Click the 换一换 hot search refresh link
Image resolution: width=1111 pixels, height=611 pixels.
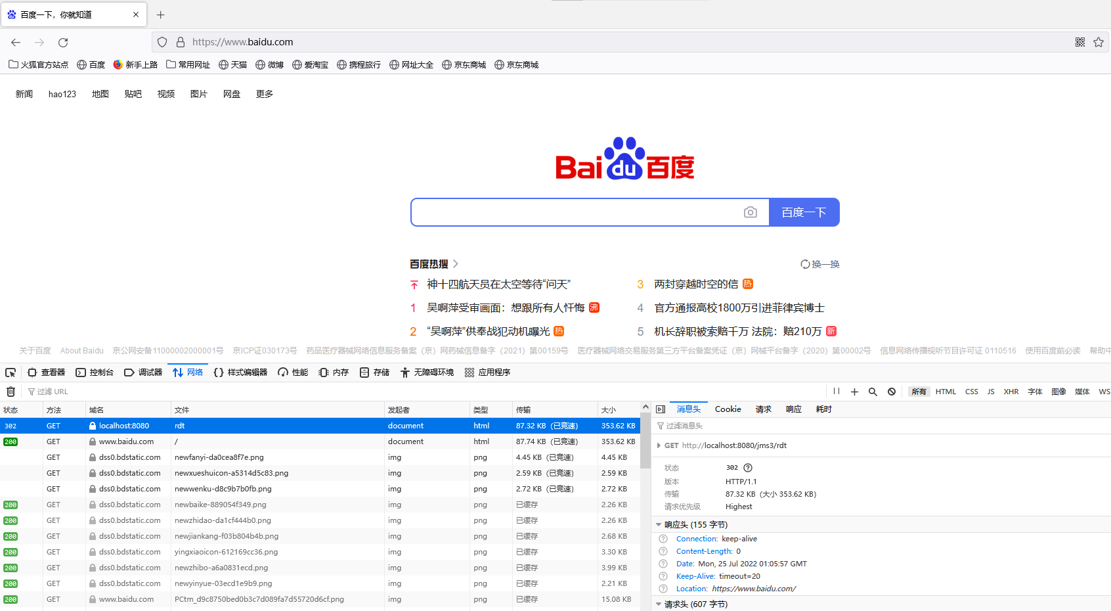(820, 263)
